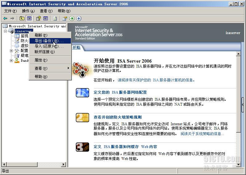Choose 导入(还原)... from context menu
Viewport: 246px width, 175px height.
[x=50, y=46]
